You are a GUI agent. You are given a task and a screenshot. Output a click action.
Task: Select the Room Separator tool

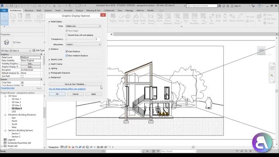pyautogui.click(x=167, y=18)
